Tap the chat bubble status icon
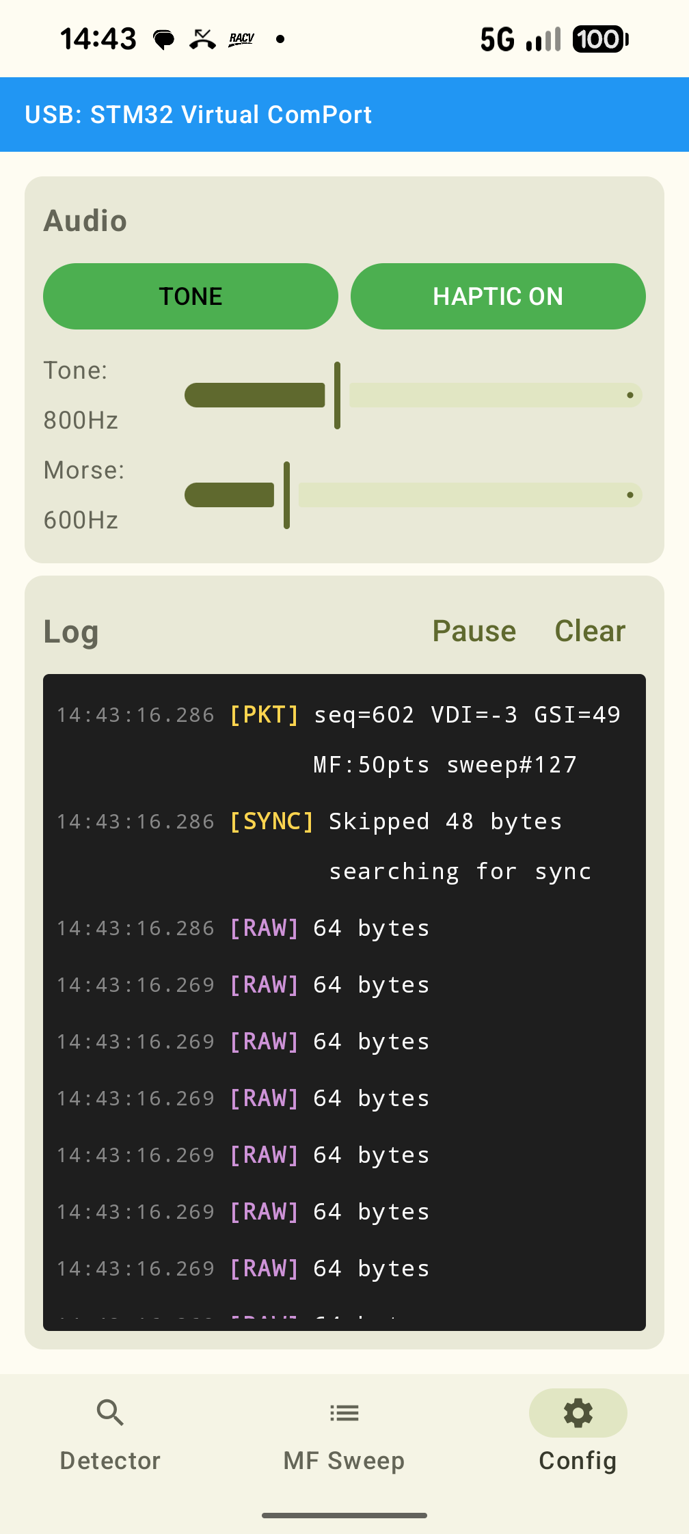This screenshot has height=1534, width=689. 163,40
